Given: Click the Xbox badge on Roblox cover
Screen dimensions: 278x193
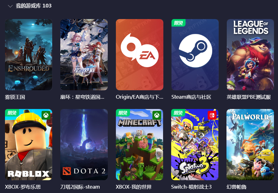Looking at the screenshot, I should 46,115.
